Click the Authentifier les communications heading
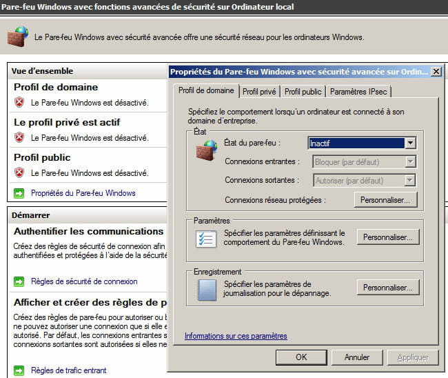 89,231
